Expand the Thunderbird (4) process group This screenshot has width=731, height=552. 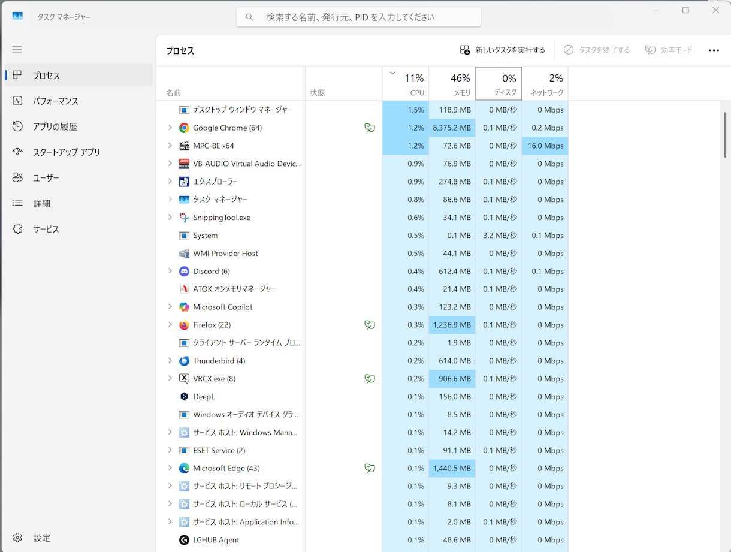coord(170,361)
